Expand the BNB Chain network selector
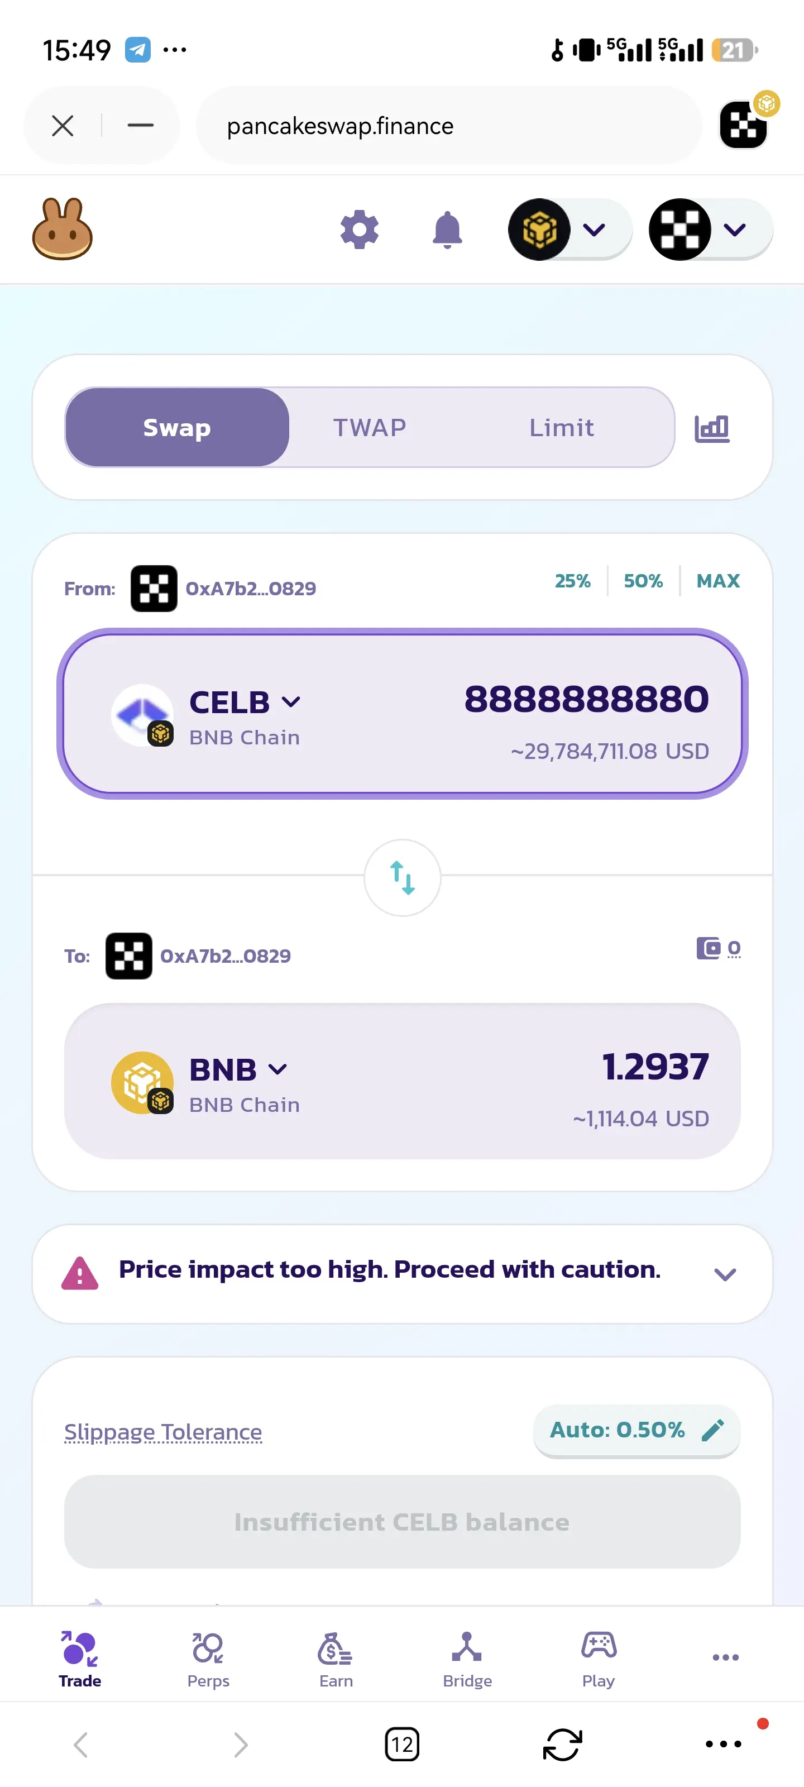The image size is (804, 1787). point(569,230)
